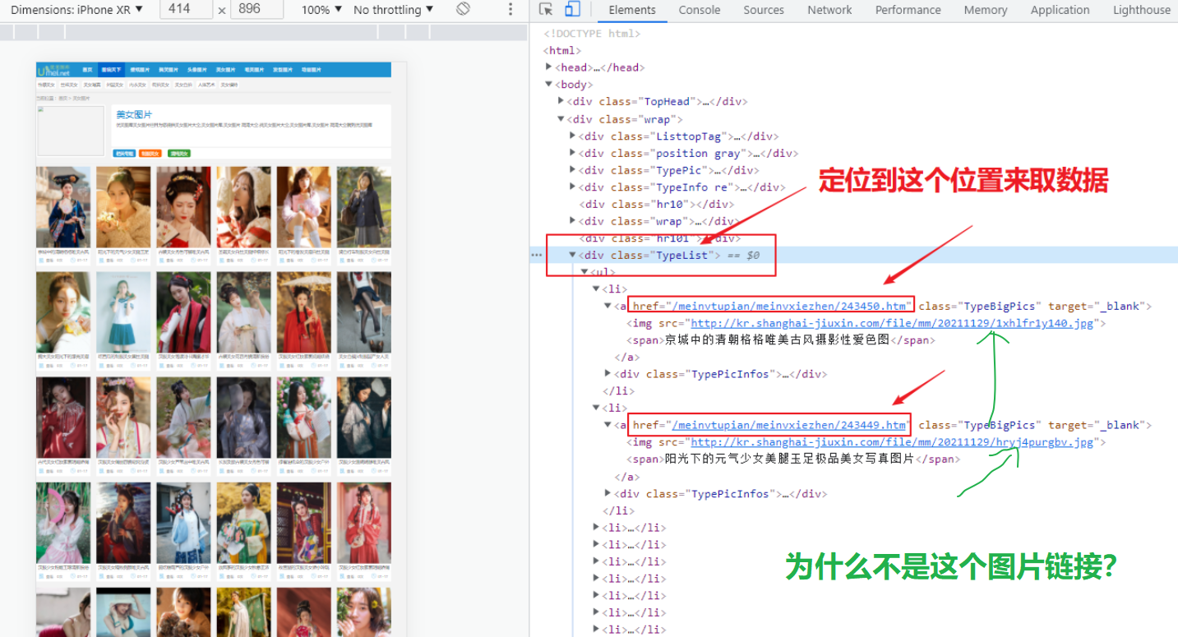Rotate the device viewport orientation
Viewport: 1178px width, 637px height.
464,10
